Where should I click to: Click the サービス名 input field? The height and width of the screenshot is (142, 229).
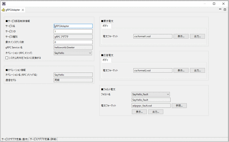point(73,26)
